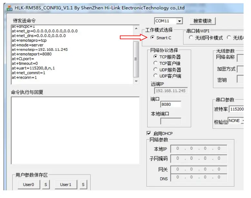The width and height of the screenshot is (251, 198).
Task: Click the DNS address field
Action: pos(199,177)
